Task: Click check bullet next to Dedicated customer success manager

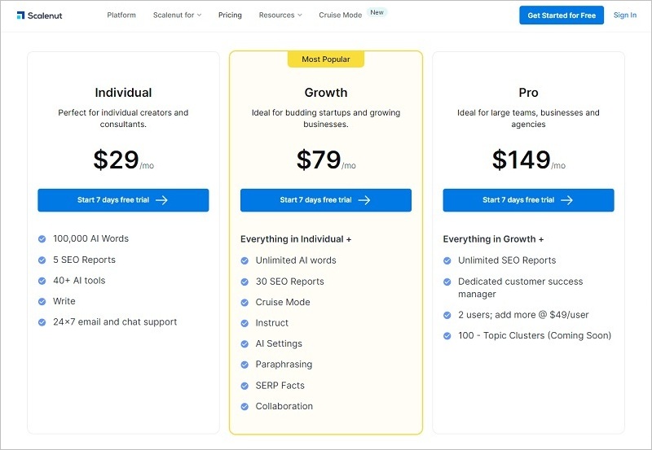Action: click(x=447, y=282)
